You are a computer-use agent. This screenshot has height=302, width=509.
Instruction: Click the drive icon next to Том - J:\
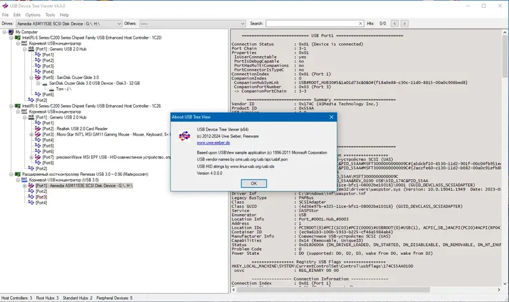coord(52,89)
